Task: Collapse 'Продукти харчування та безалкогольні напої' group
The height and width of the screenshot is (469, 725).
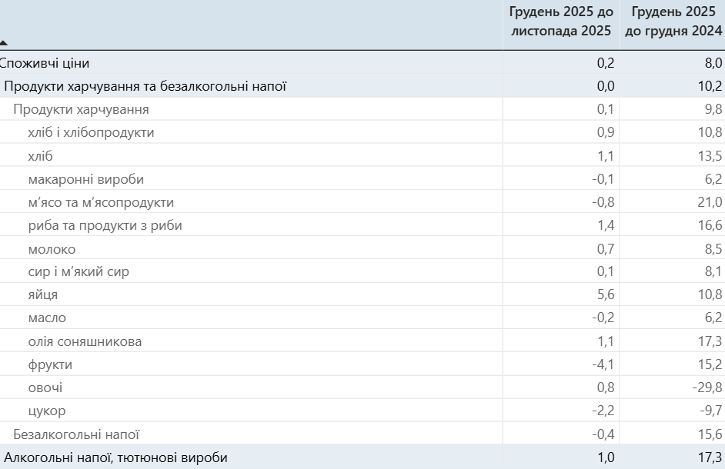Action: click(x=145, y=86)
